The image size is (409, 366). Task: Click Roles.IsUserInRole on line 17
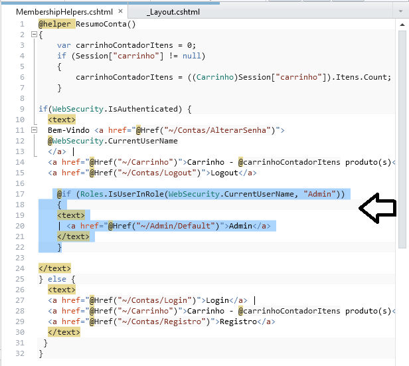point(122,194)
